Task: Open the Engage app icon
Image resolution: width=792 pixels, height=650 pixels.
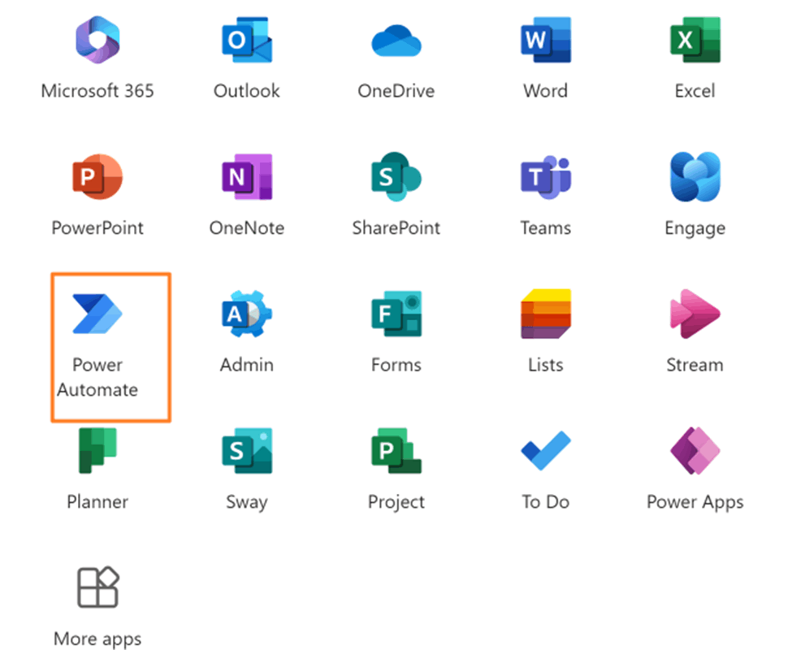Action: 695,177
